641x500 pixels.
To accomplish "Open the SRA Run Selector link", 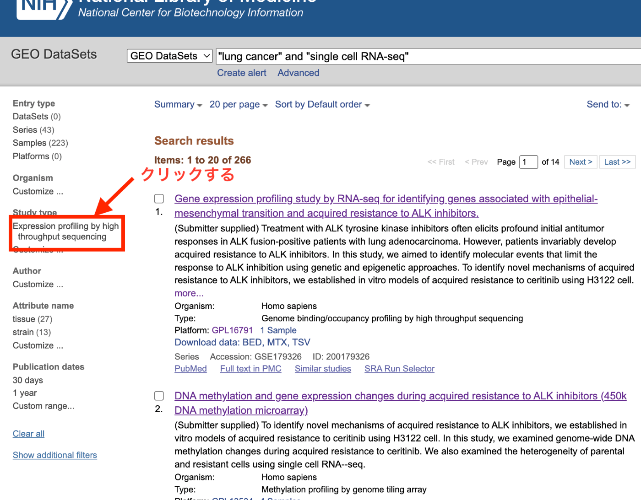I will pyautogui.click(x=399, y=369).
